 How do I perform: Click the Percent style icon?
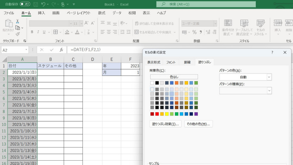(194, 32)
